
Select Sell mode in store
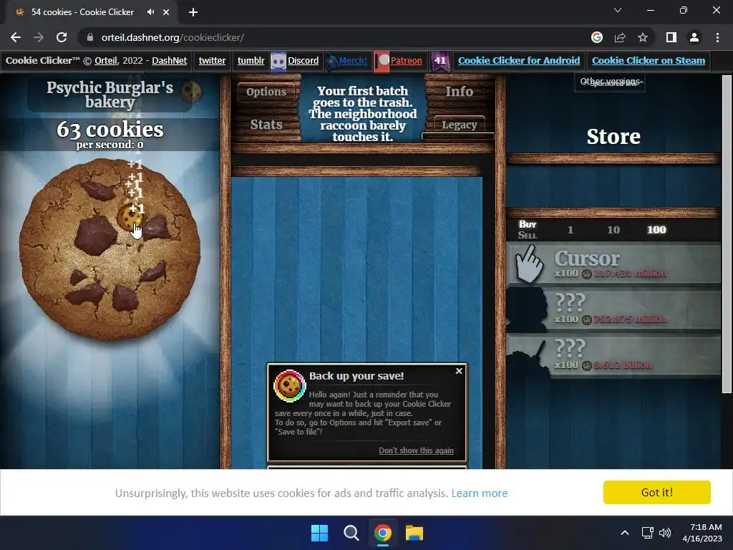(528, 235)
